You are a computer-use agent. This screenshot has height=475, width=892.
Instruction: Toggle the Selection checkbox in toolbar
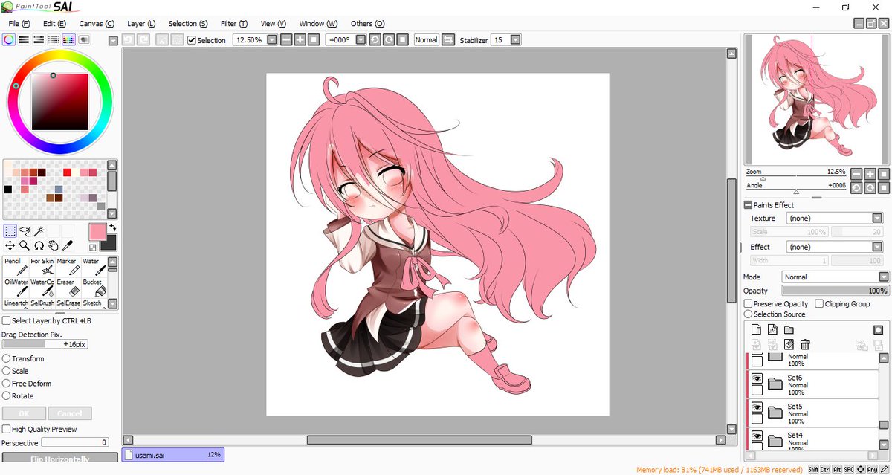pyautogui.click(x=192, y=40)
